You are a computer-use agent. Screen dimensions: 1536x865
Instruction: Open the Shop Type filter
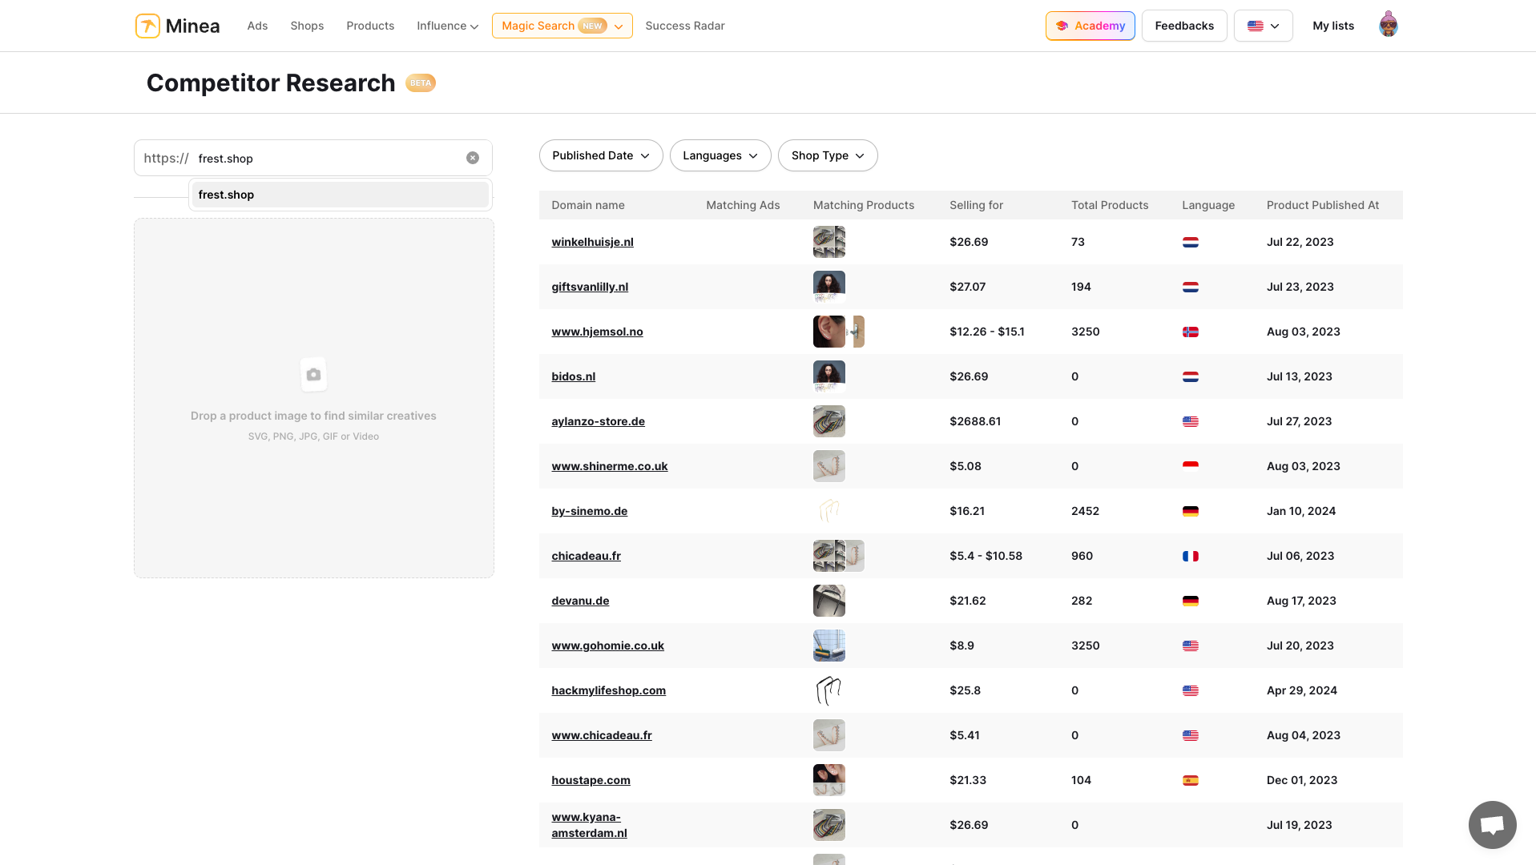(827, 155)
